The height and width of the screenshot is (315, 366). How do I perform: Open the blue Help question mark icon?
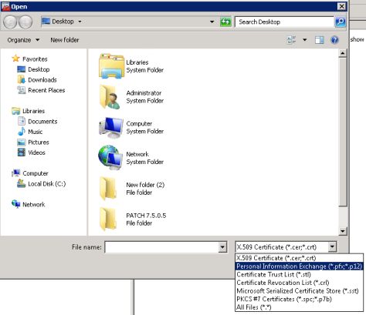tap(334, 40)
